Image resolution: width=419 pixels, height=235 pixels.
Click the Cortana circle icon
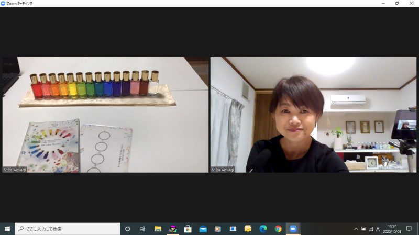coord(127,229)
